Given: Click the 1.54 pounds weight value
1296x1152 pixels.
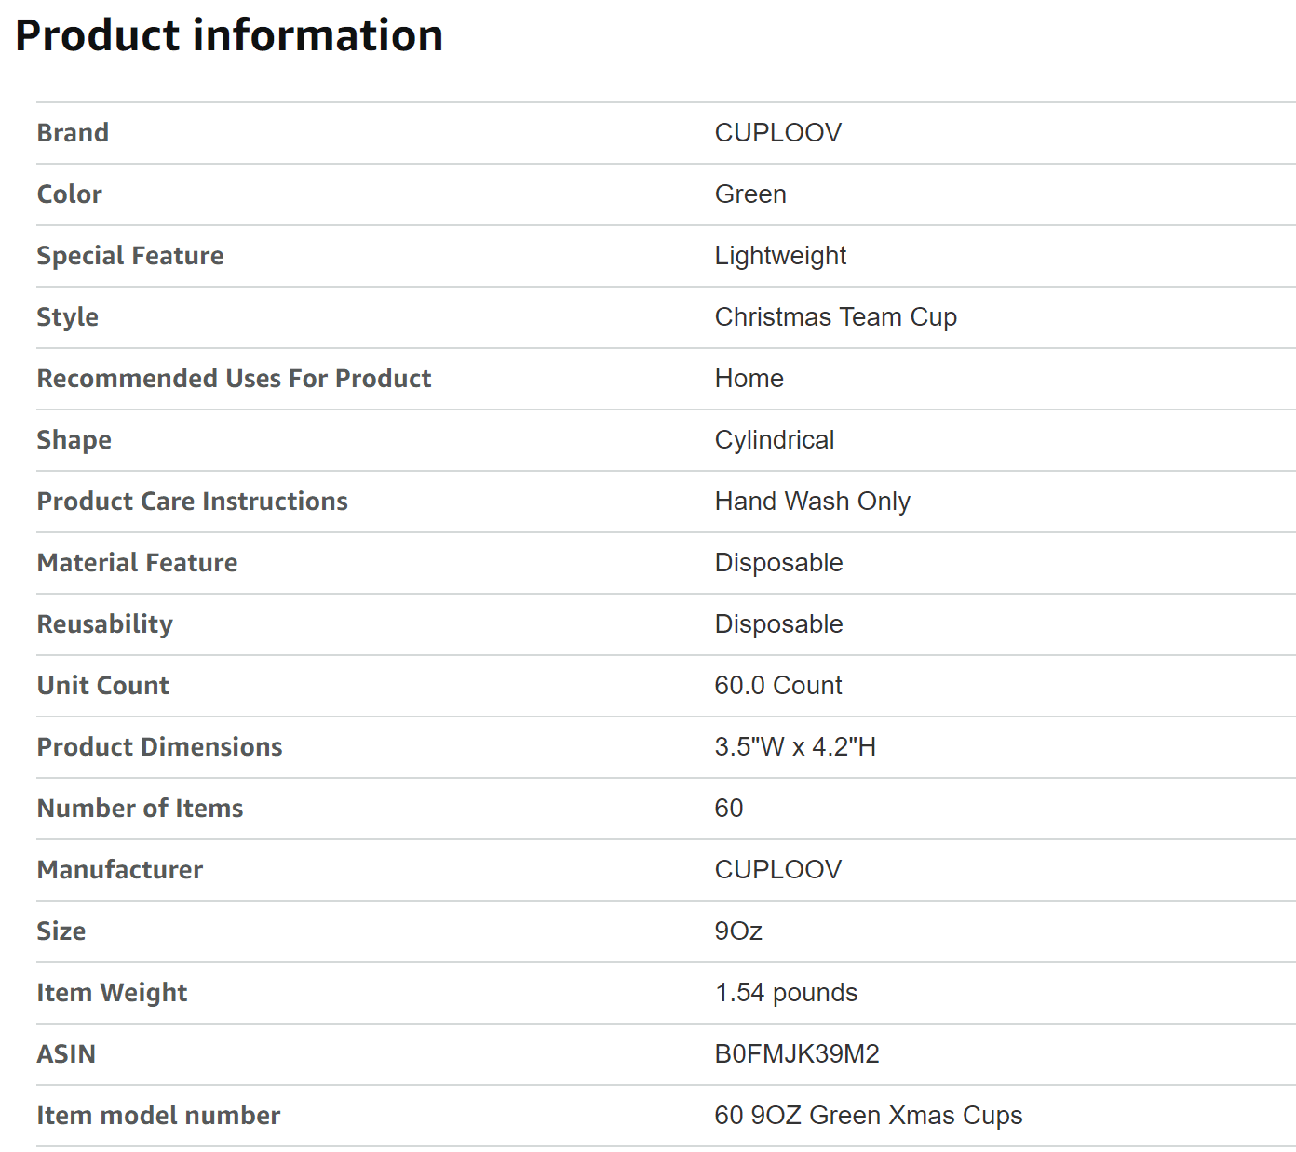Looking at the screenshot, I should click(786, 993).
